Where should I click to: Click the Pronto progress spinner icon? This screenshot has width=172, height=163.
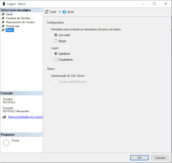6,143
